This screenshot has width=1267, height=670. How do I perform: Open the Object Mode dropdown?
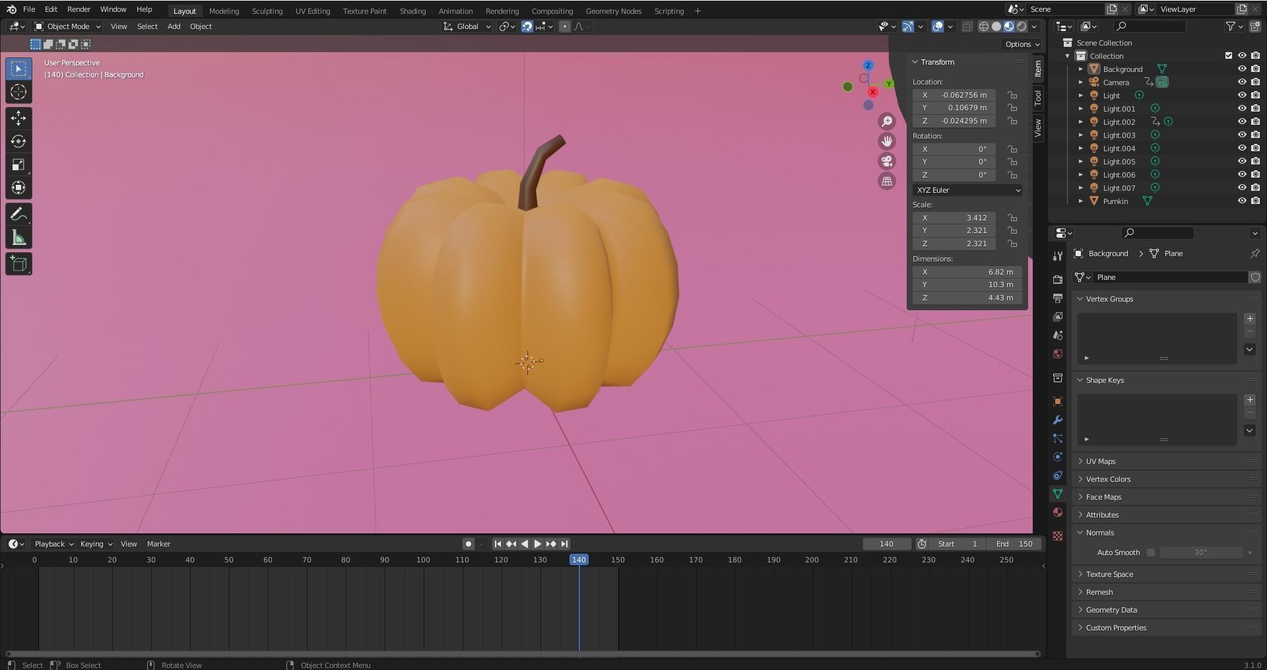point(67,26)
